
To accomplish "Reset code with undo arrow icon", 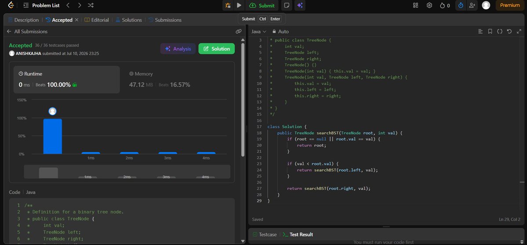I will [x=509, y=32].
